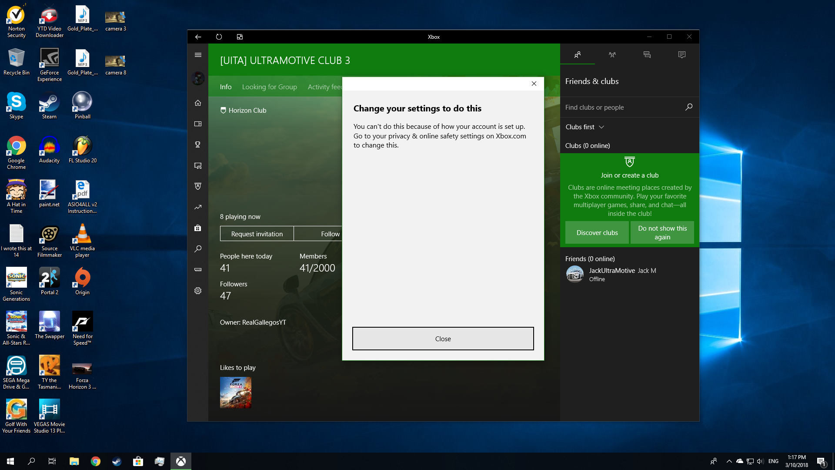Click the Join or create a club shield icon
The image size is (835, 470).
630,162
